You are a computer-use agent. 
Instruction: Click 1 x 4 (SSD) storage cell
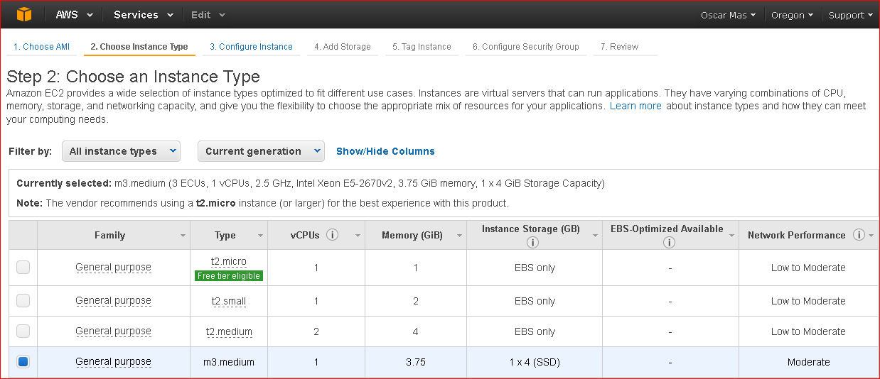(x=535, y=362)
